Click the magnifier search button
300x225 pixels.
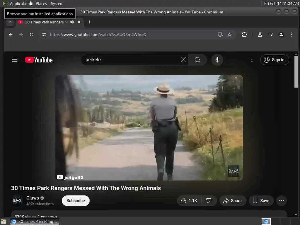click(197, 60)
